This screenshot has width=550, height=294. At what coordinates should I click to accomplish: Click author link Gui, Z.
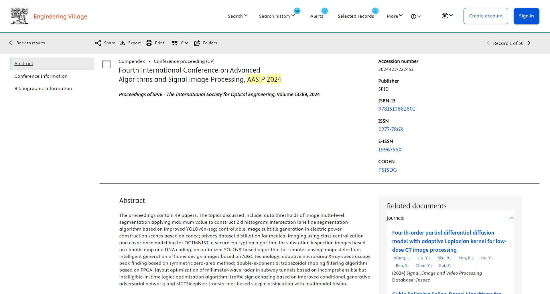(445, 266)
